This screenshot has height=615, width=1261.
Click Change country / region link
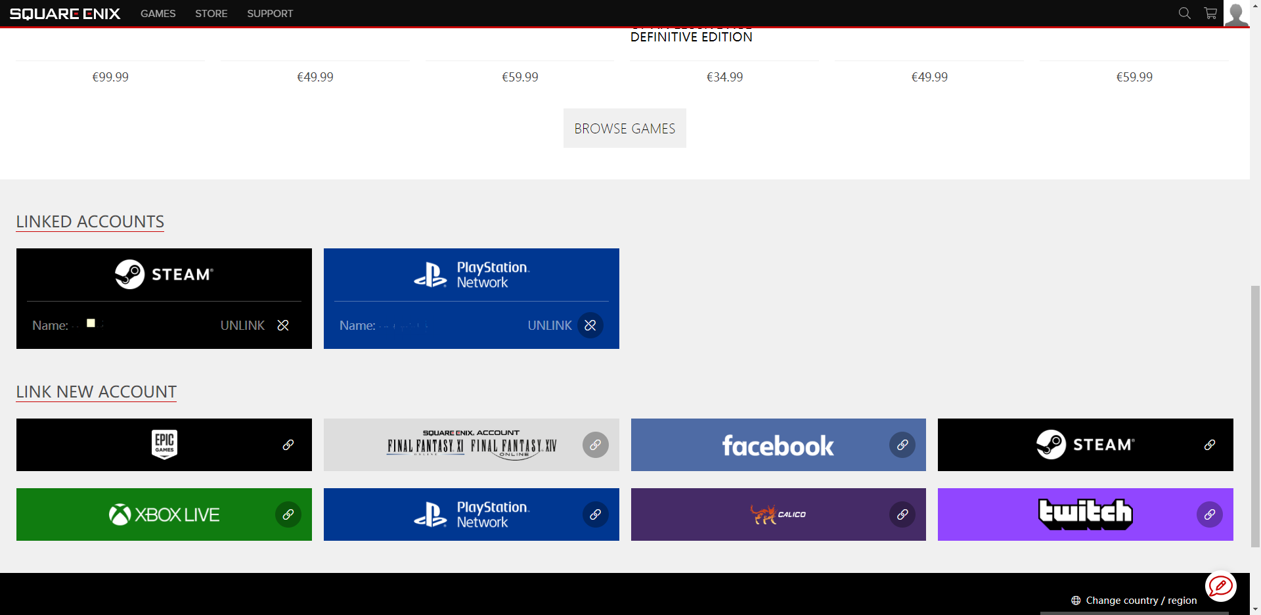click(x=1141, y=601)
